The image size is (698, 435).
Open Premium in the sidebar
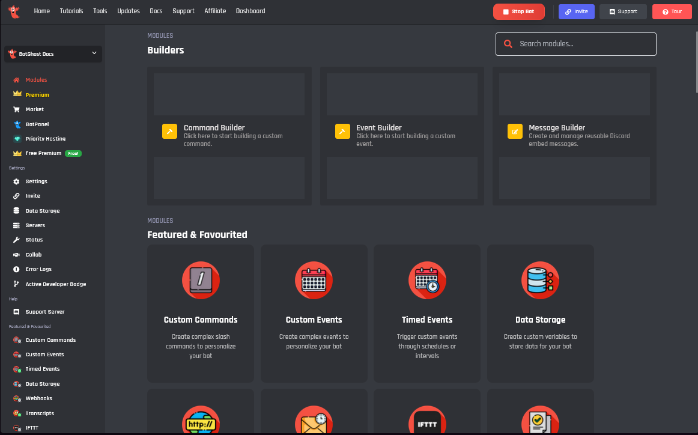point(37,95)
